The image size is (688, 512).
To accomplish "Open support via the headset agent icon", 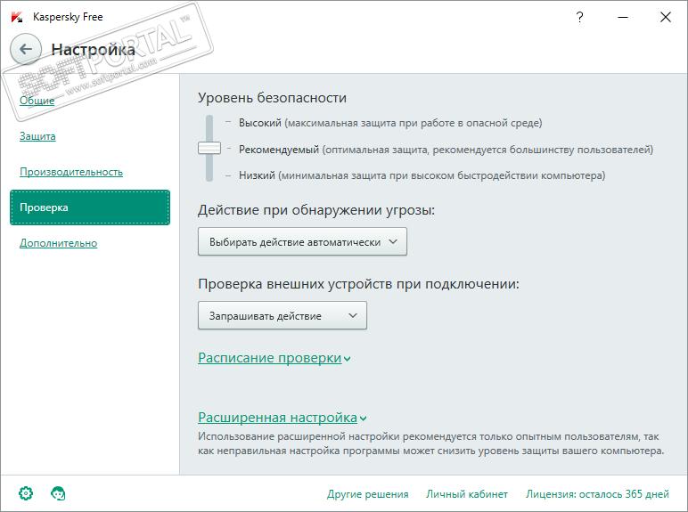I will [58, 493].
